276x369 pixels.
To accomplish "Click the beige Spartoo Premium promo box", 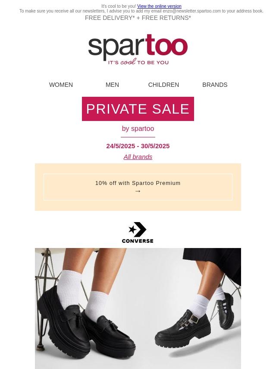I will tap(138, 187).
